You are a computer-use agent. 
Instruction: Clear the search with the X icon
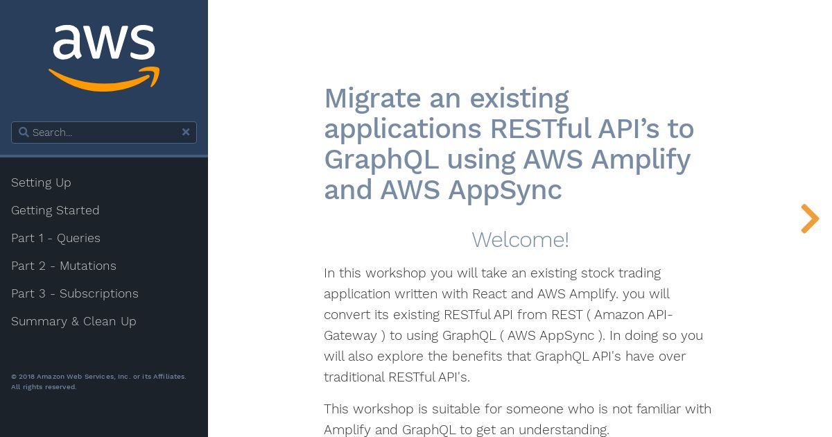point(186,132)
